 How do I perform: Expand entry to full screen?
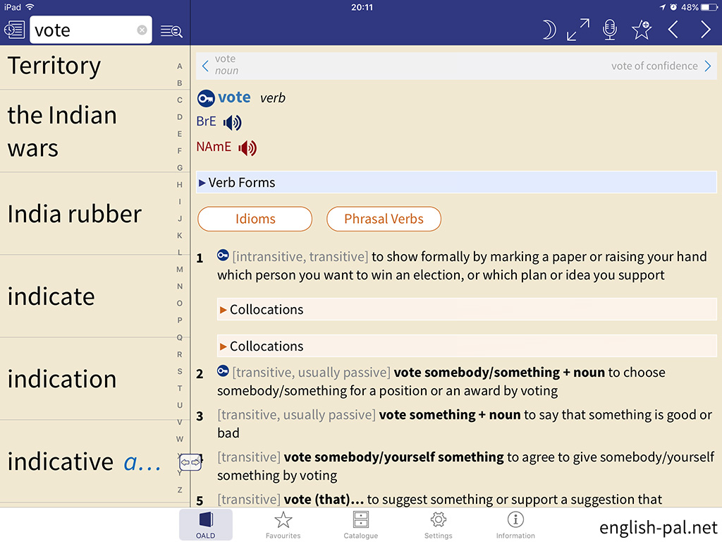point(578,30)
